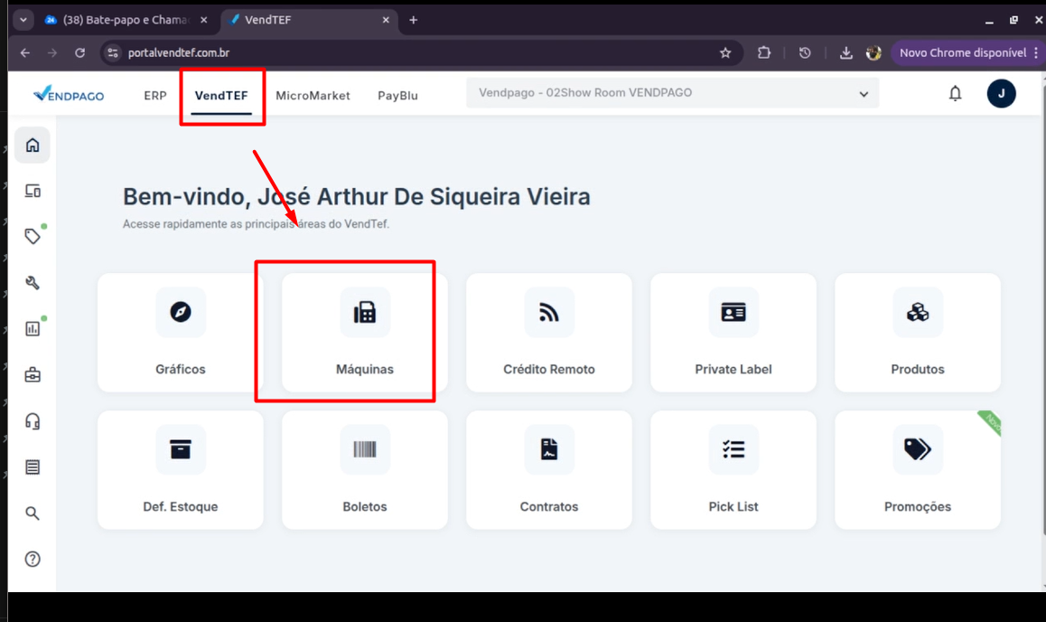Open the Chrome profile avatar
Image resolution: width=1046 pixels, height=622 pixels.
coord(873,52)
